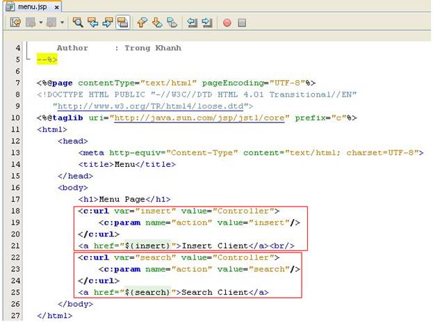Click c:param value="insert" on line 19
This screenshot has width=433, height=322.
click(199, 223)
